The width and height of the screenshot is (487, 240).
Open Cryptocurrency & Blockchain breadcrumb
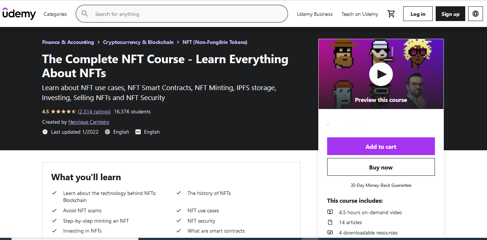pyautogui.click(x=138, y=42)
